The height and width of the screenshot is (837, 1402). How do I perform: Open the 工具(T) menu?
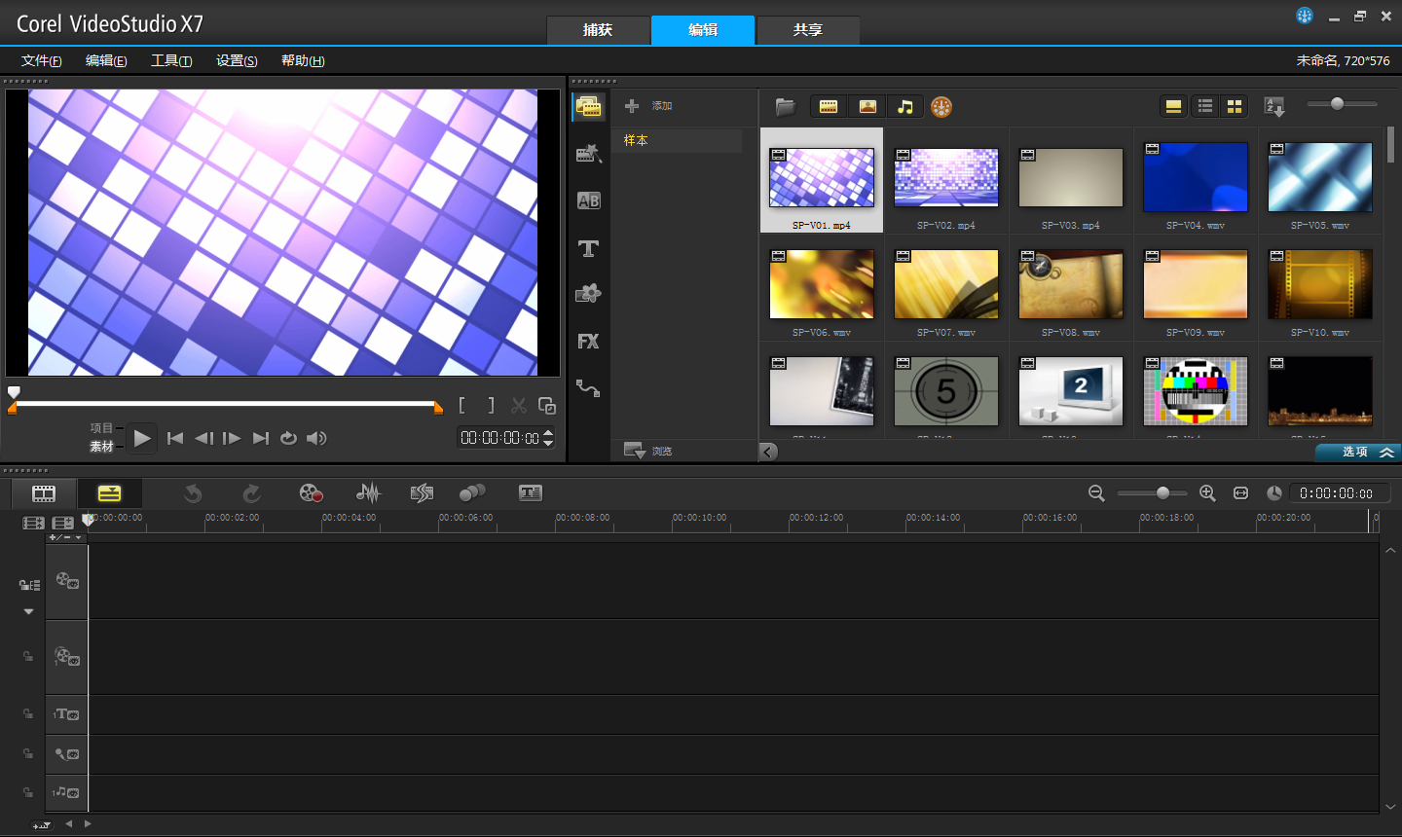coord(171,60)
